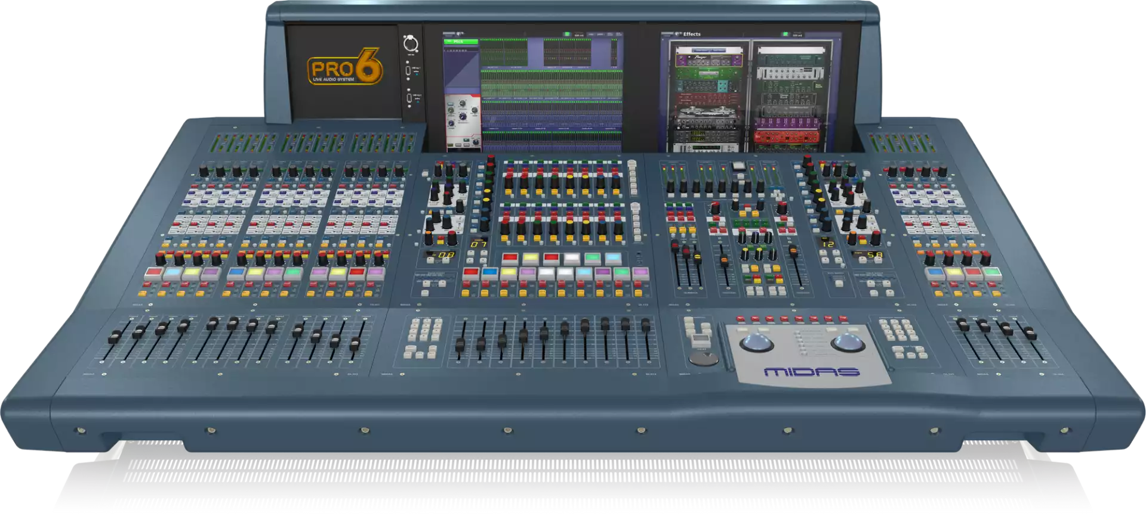Click the green indicator on the Effects screen header
This screenshot has height=516, width=1146.
(x=786, y=34)
